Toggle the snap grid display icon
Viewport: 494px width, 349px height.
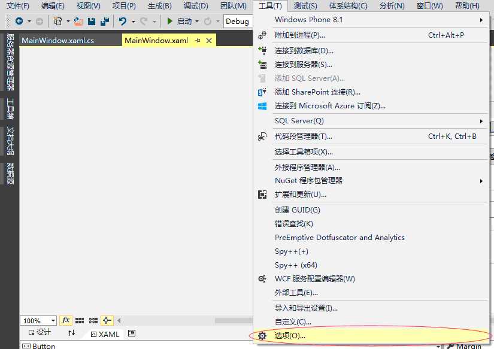coord(80,321)
